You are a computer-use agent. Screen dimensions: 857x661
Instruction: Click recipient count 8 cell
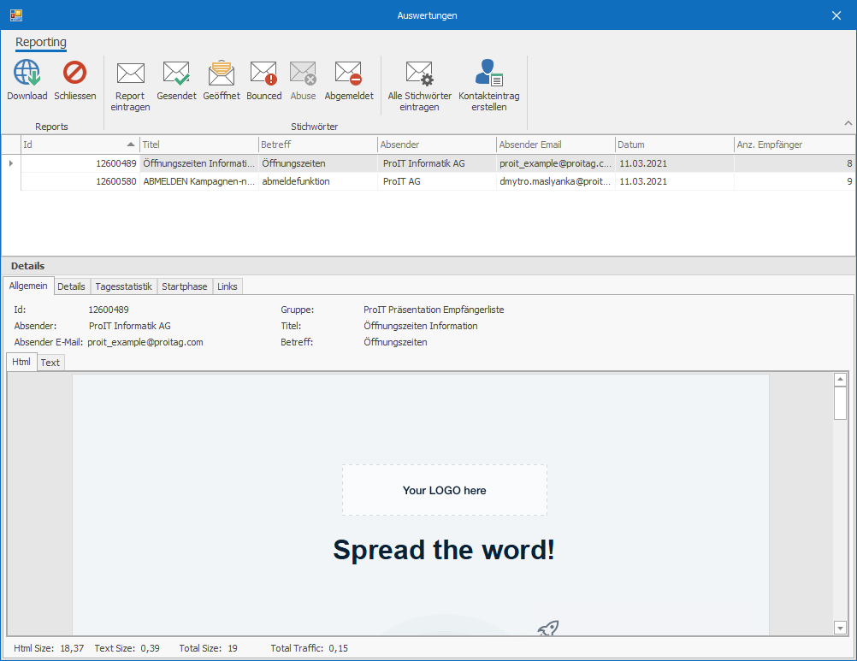[795, 163]
